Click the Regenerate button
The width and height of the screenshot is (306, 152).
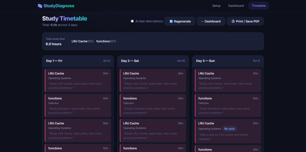click(x=180, y=21)
